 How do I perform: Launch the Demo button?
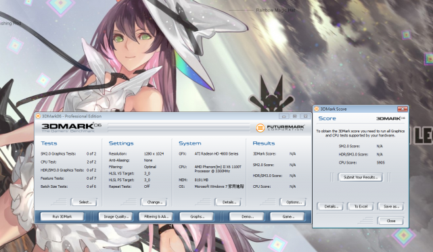[x=246, y=217]
